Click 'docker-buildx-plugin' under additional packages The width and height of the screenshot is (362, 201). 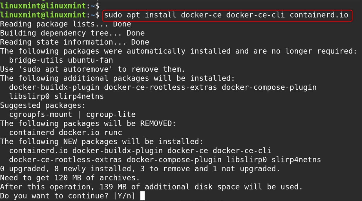click(x=54, y=87)
